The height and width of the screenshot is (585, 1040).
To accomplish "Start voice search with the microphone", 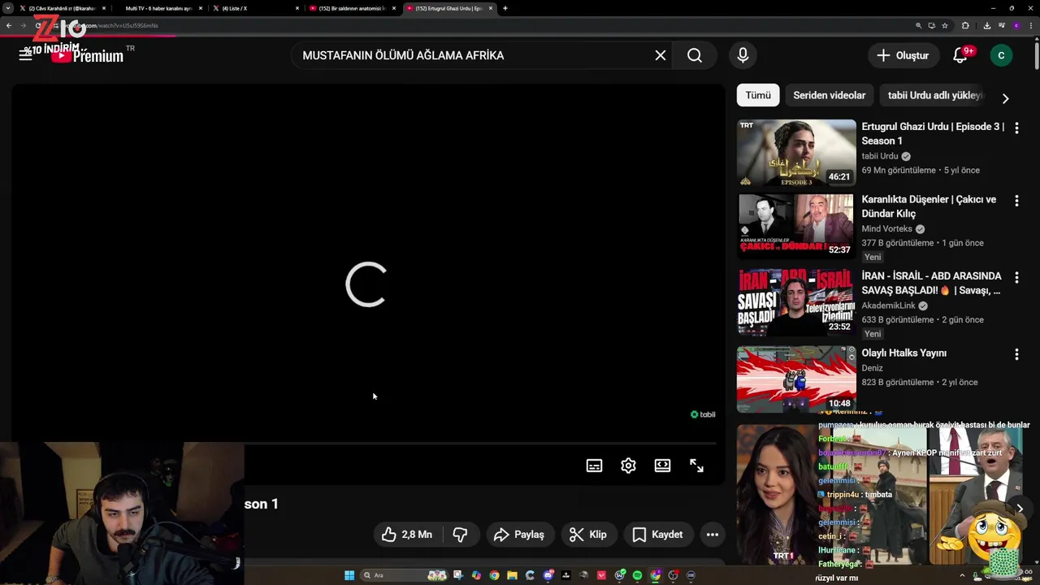I will 743,55.
